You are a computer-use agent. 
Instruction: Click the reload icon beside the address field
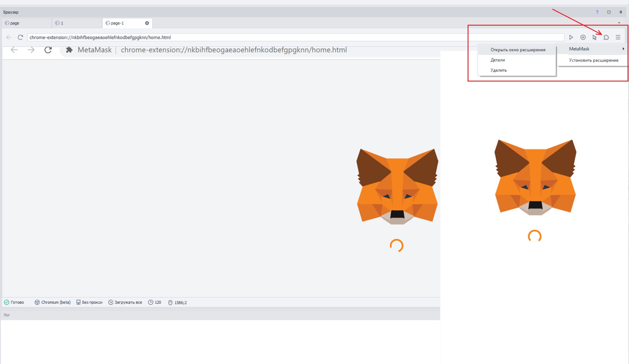[x=20, y=37]
